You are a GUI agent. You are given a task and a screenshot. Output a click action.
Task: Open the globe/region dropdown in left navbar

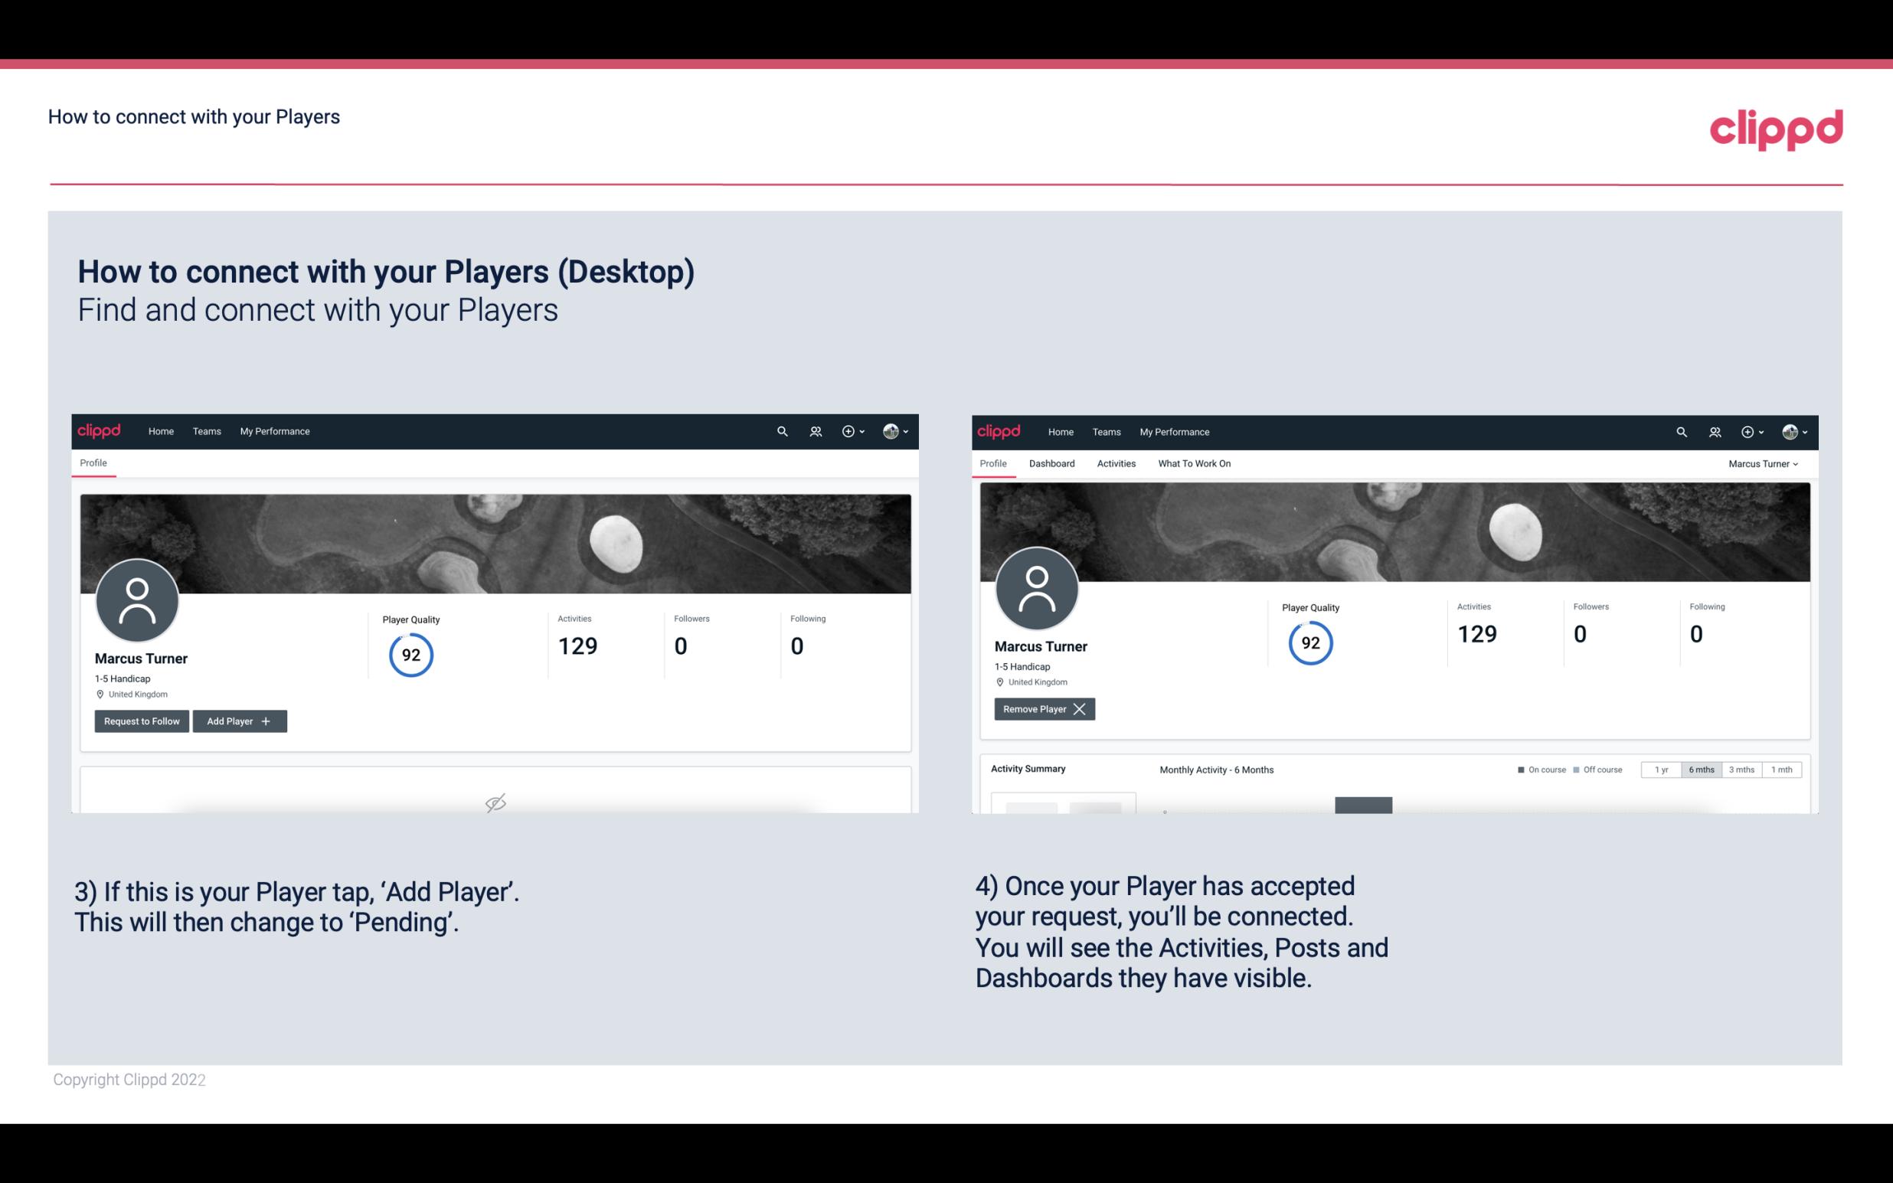pyautogui.click(x=894, y=430)
